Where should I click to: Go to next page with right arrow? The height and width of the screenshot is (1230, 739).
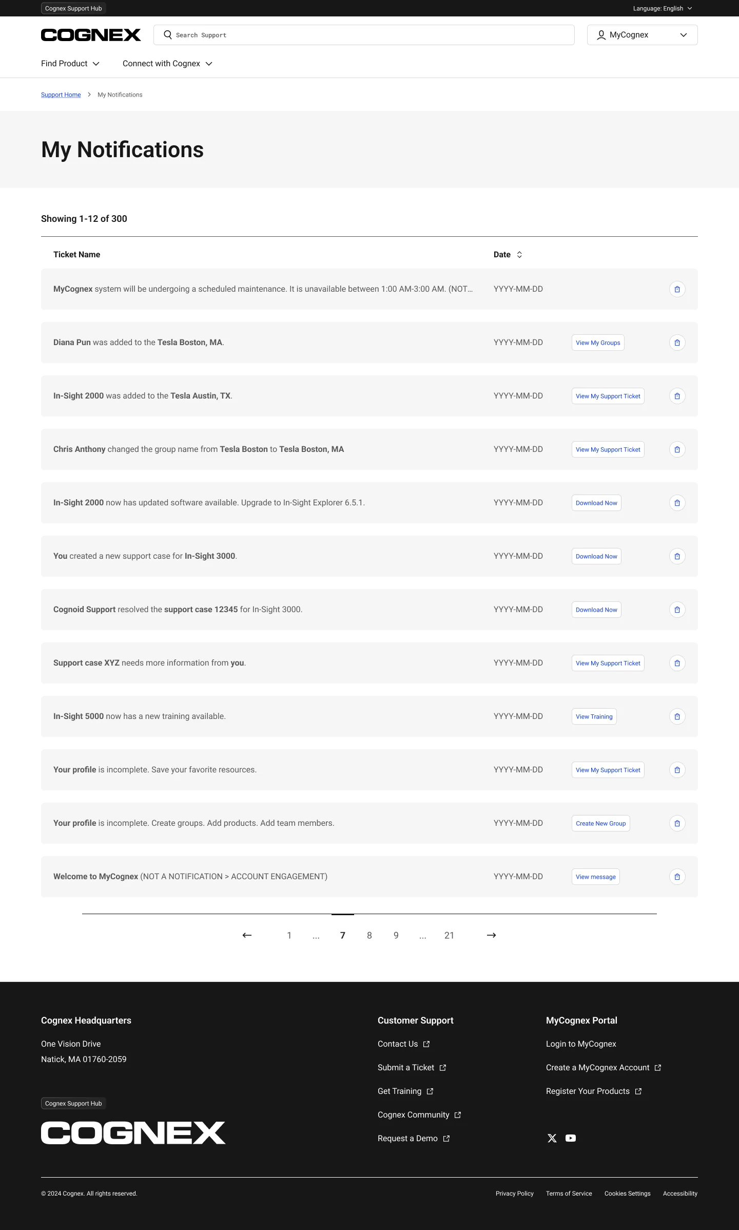(491, 935)
